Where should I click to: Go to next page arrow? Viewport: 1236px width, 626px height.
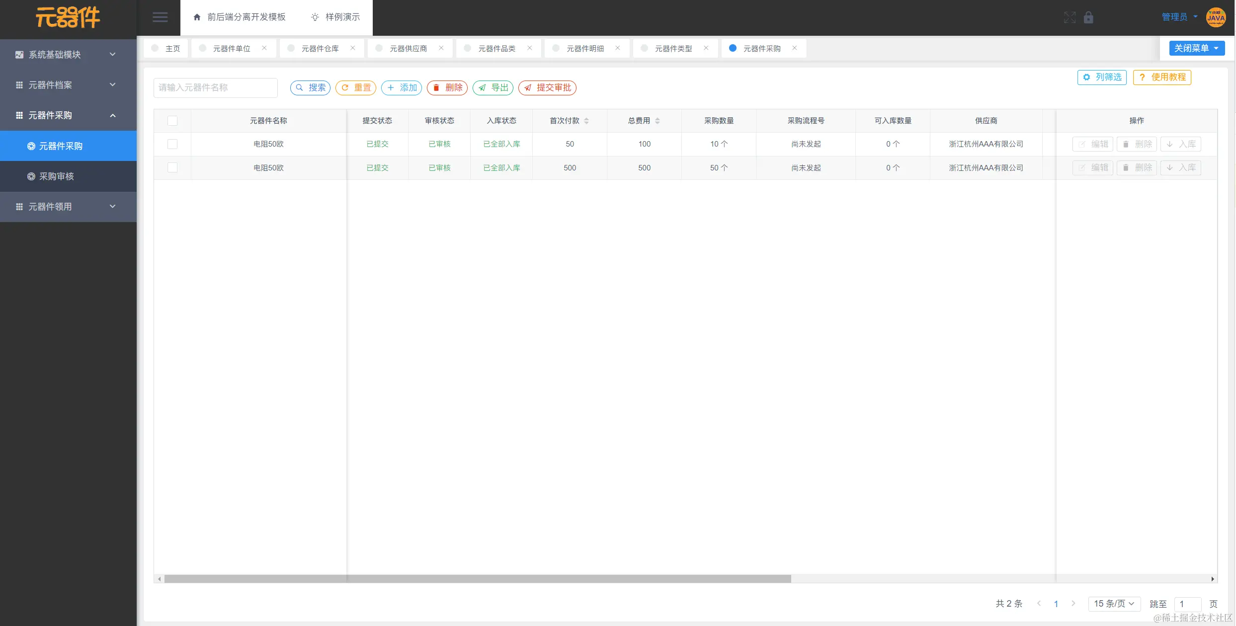(x=1073, y=604)
